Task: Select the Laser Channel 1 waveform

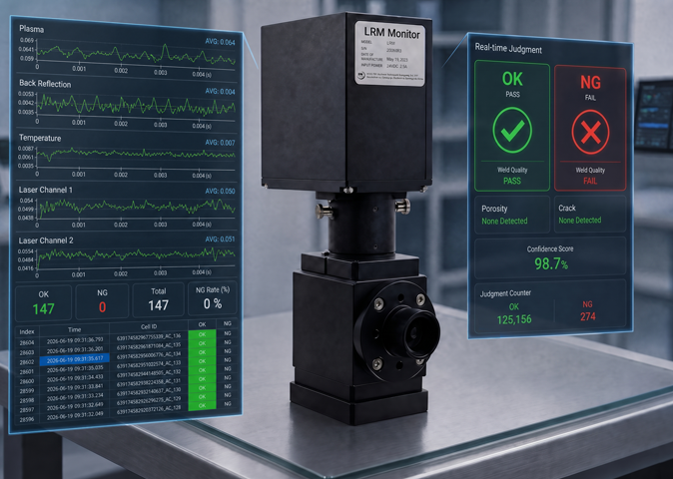Action: (136, 207)
